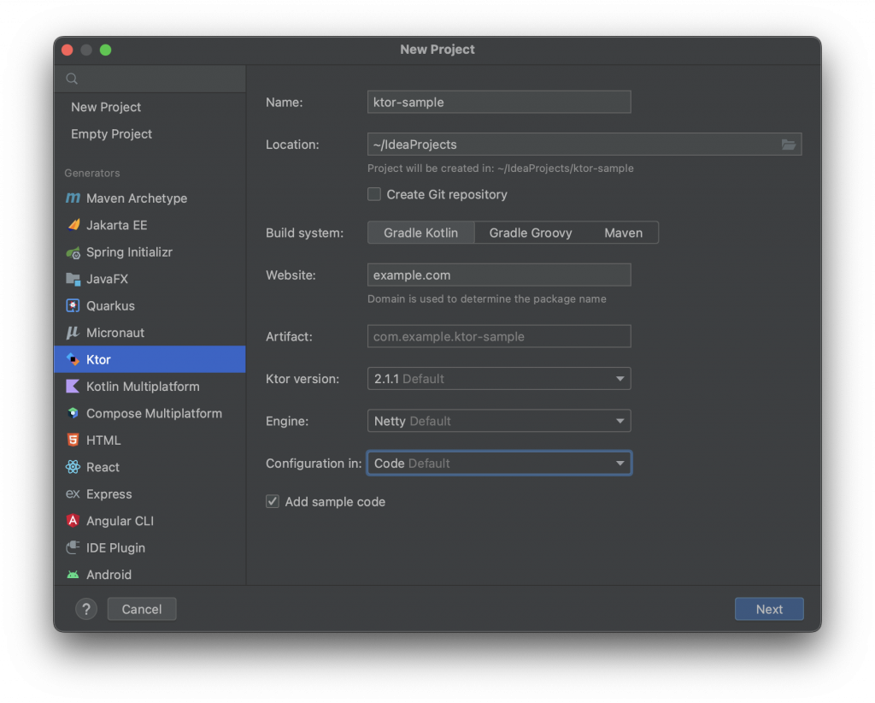
Task: Choose the Spring Initializr icon
Action: pyautogui.click(x=73, y=252)
